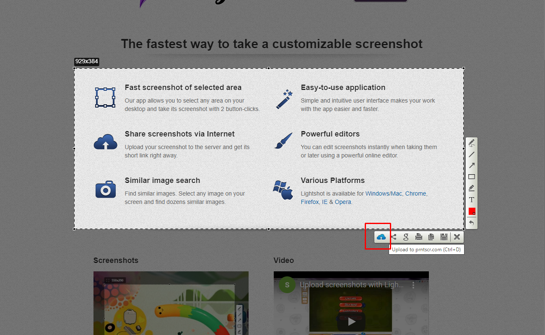Click the paintbrush Powerful editors icon
545x335 pixels.
[283, 141]
